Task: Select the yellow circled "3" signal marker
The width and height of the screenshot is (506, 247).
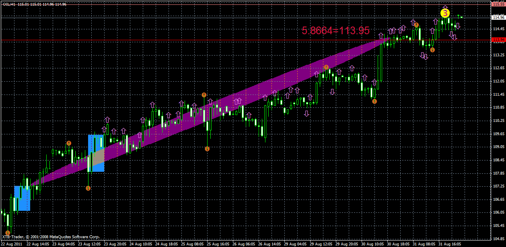Action: (x=444, y=14)
